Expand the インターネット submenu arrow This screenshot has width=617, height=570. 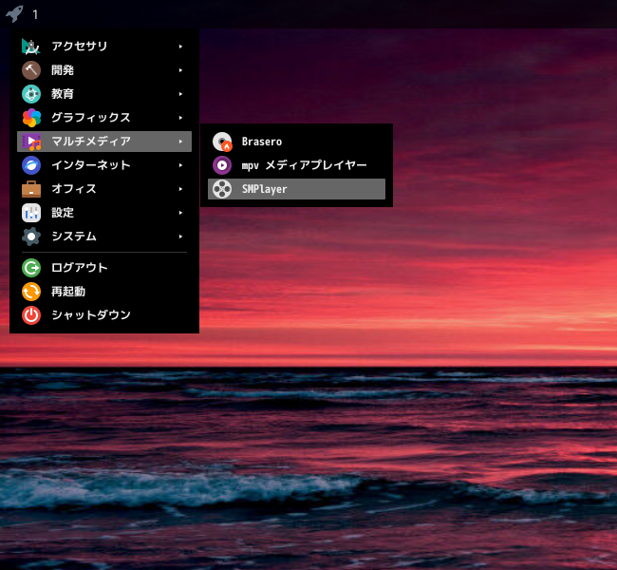coord(180,165)
